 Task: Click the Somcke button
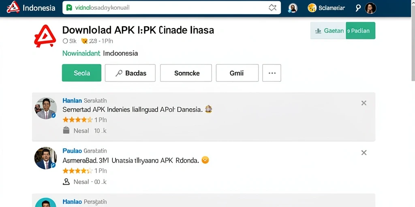(x=186, y=73)
